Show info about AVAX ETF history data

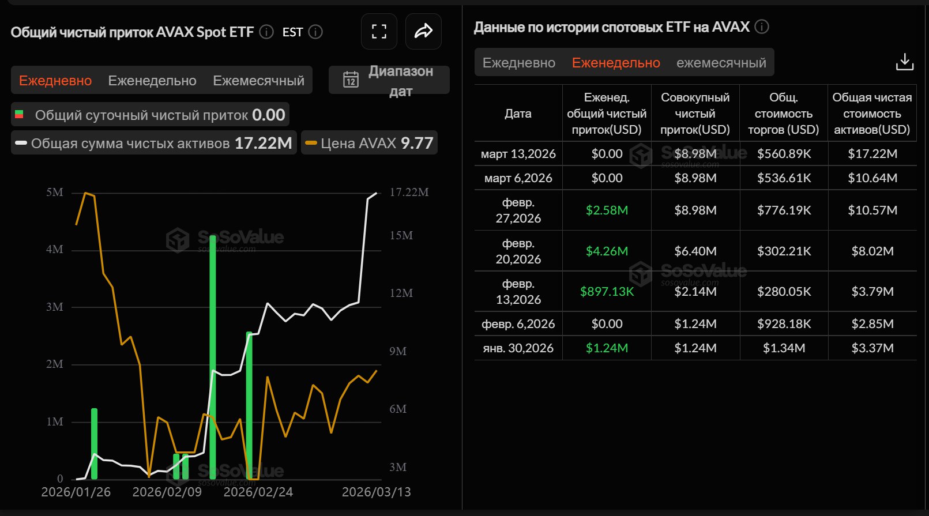click(x=762, y=27)
